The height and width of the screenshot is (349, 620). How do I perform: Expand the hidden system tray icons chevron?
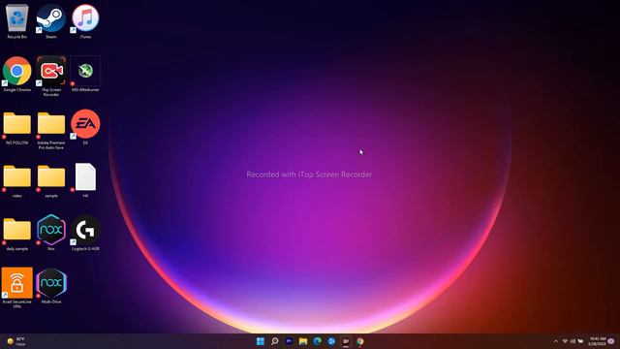point(556,341)
